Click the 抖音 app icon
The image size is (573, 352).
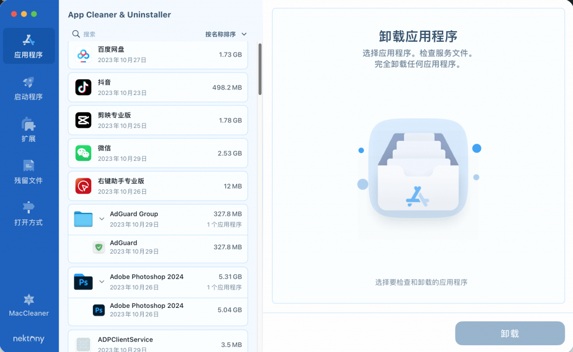83,87
